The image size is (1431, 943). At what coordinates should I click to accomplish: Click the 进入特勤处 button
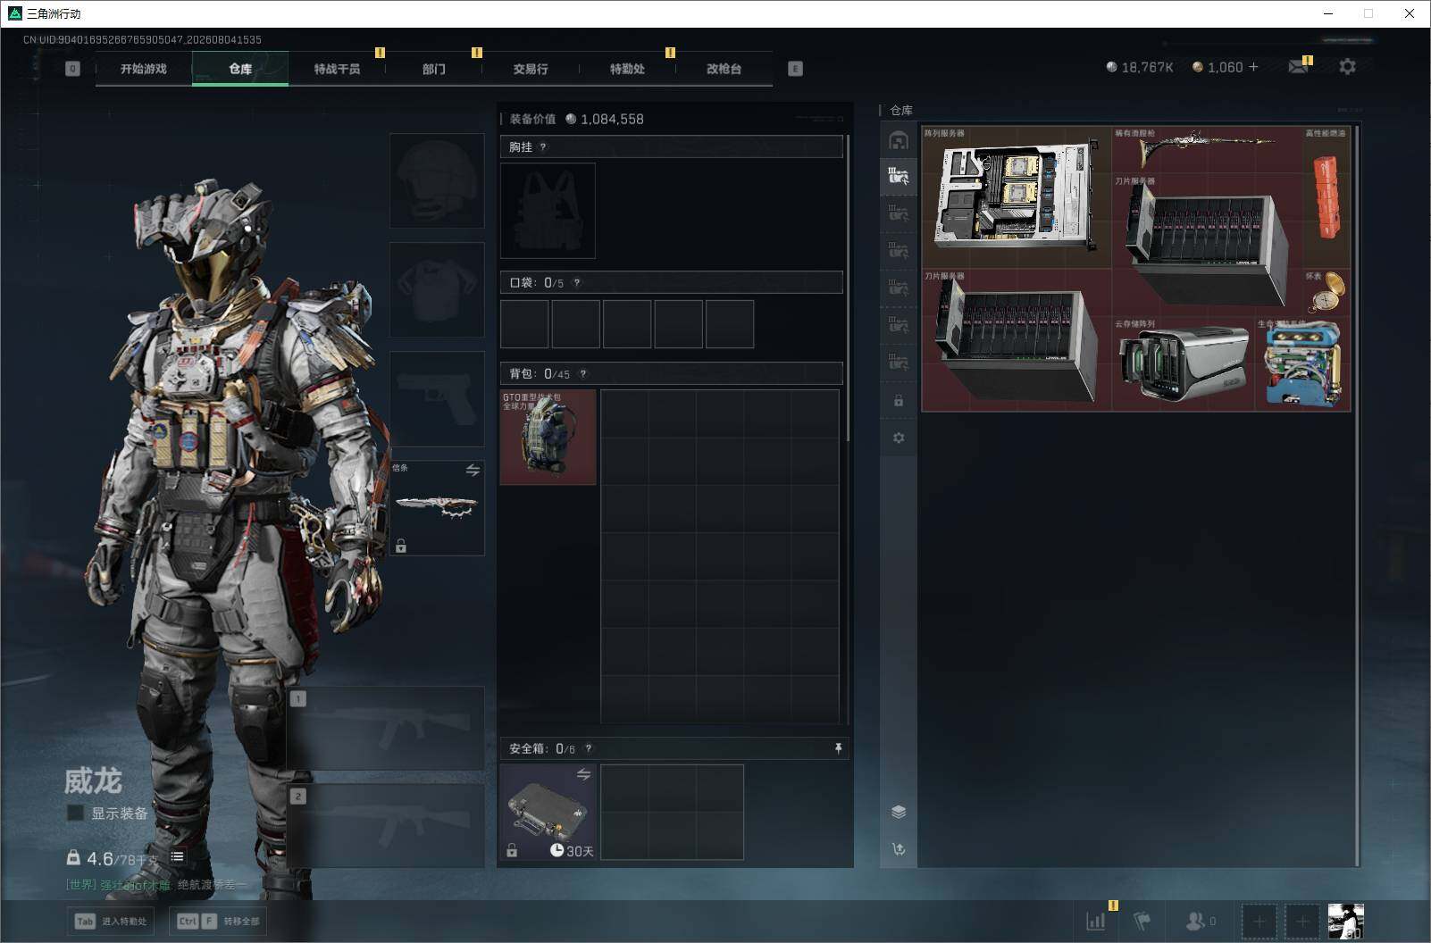111,922
